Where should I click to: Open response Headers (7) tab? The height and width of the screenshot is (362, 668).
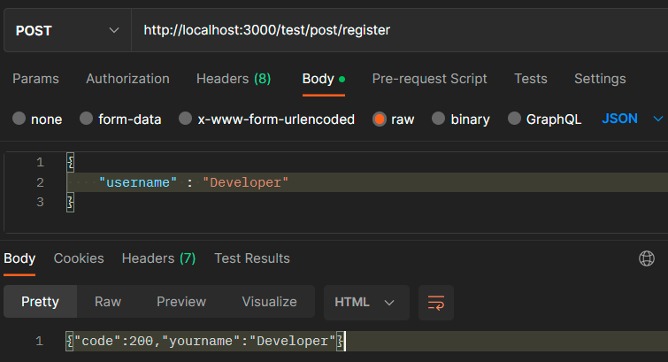(x=158, y=258)
